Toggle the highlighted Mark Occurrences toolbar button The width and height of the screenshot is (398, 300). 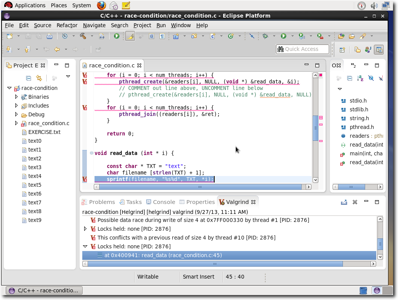(130, 36)
